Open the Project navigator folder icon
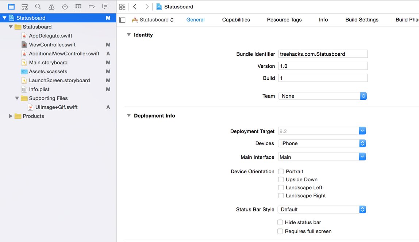The width and height of the screenshot is (419, 242). [x=11, y=7]
